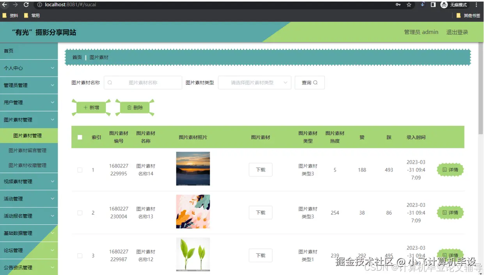484x275 pixels.
Task: Click the side panel icon in browser toolbar
Action: 433,5
